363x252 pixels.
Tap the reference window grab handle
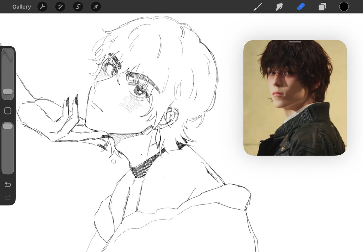pos(295,42)
